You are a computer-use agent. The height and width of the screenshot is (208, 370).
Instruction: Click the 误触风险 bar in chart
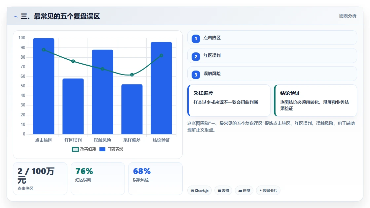pyautogui.click(x=102, y=92)
